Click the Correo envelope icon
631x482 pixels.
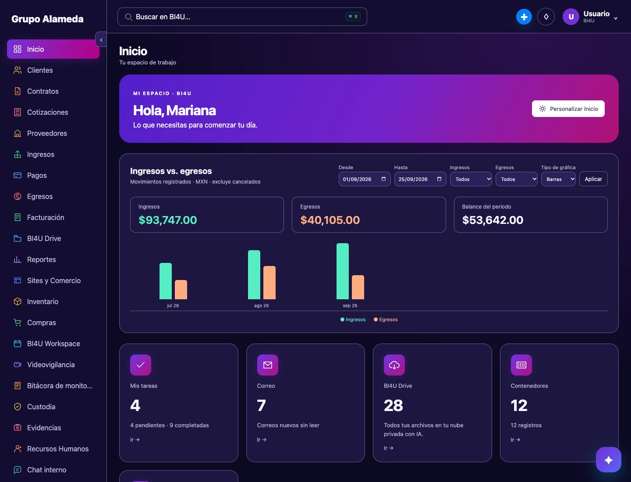(268, 365)
